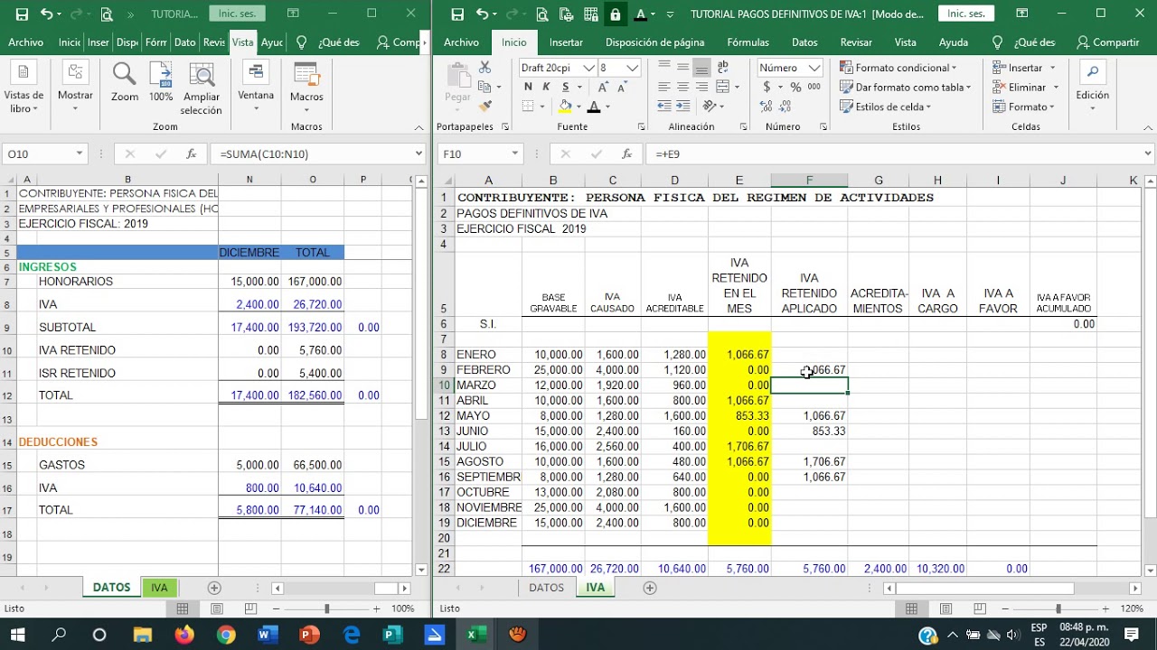Toggle center text alignment
This screenshot has height=650, width=1157.
(x=683, y=87)
